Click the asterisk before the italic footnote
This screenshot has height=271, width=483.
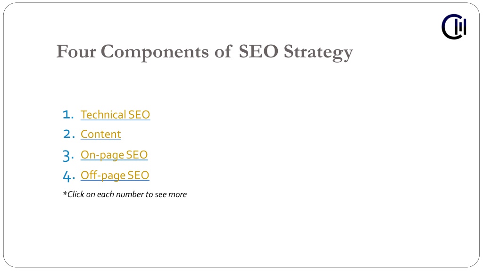tap(65, 193)
